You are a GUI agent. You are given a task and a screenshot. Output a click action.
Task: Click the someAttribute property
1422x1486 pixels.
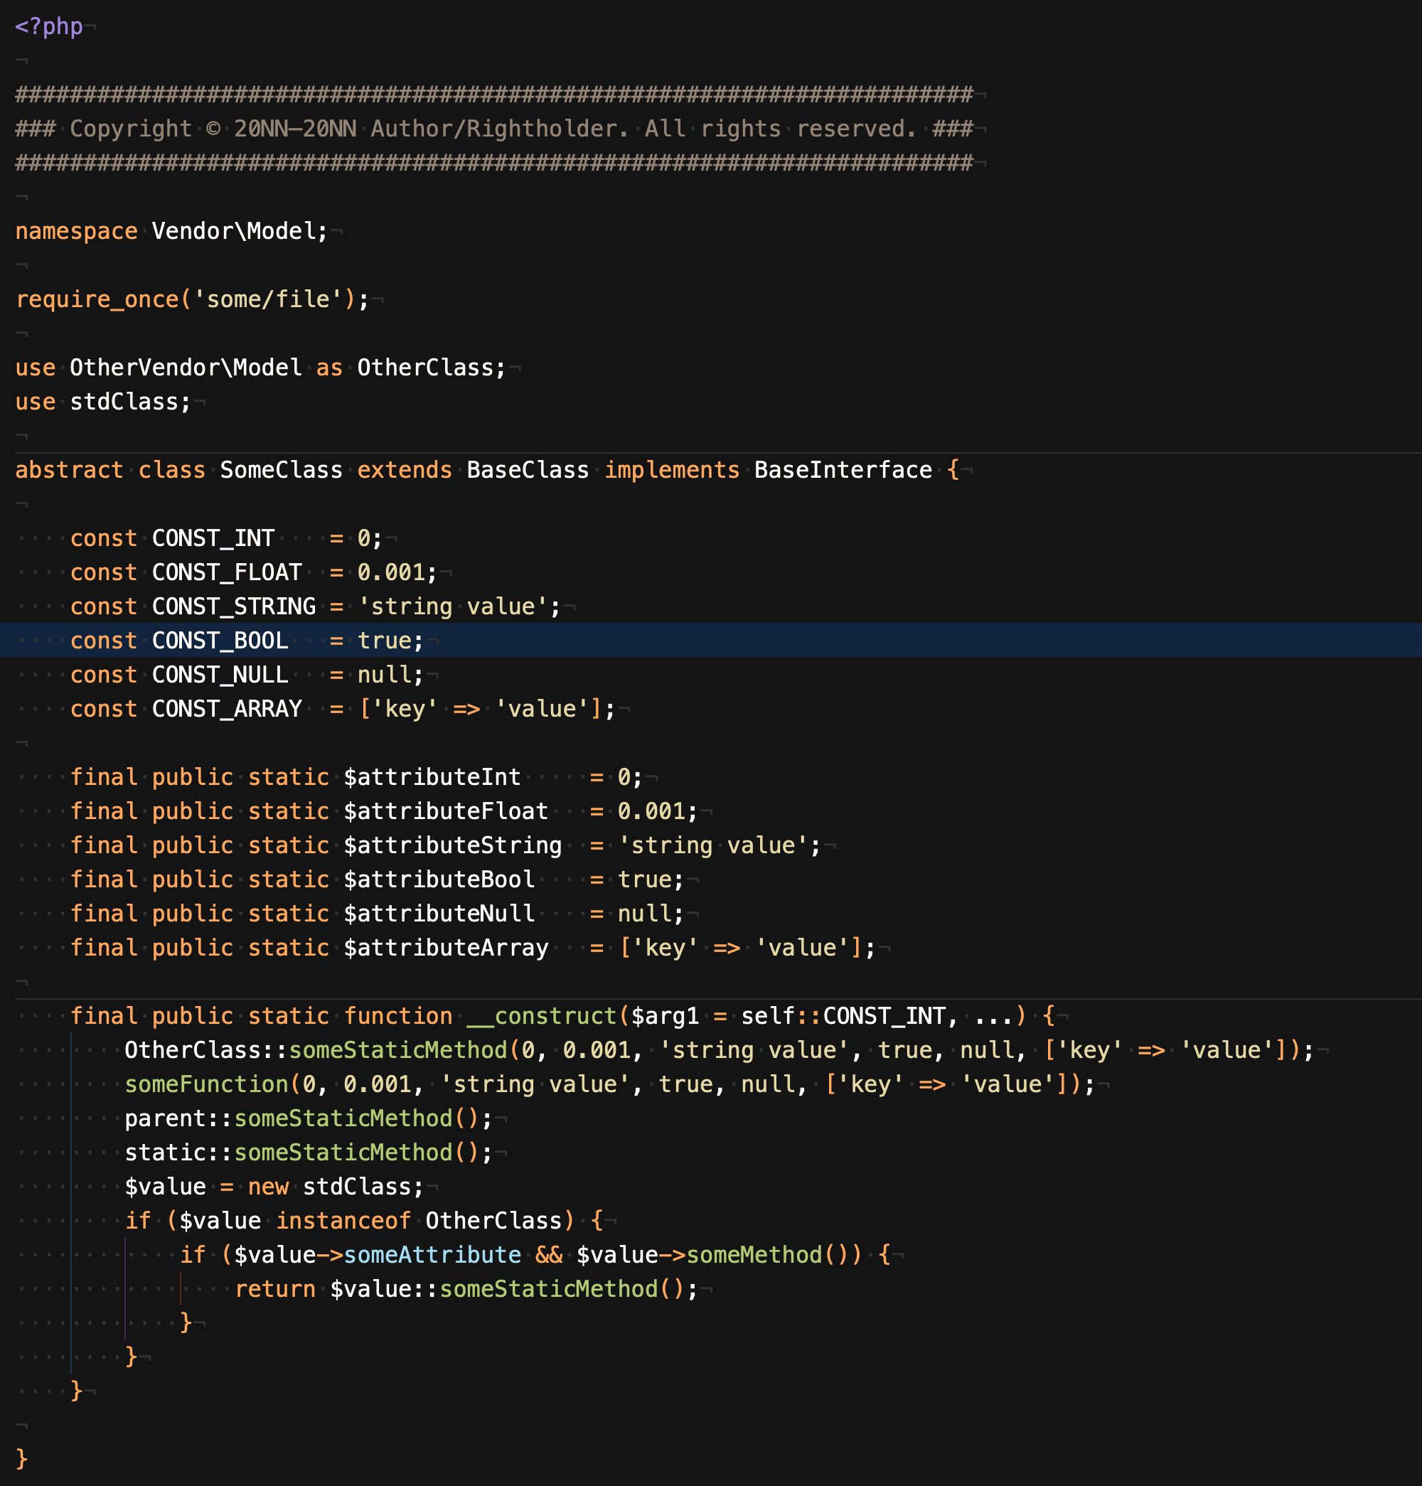pos(432,1255)
